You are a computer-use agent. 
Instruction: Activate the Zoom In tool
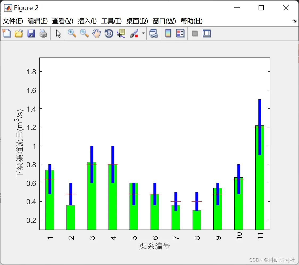[x=72, y=33]
